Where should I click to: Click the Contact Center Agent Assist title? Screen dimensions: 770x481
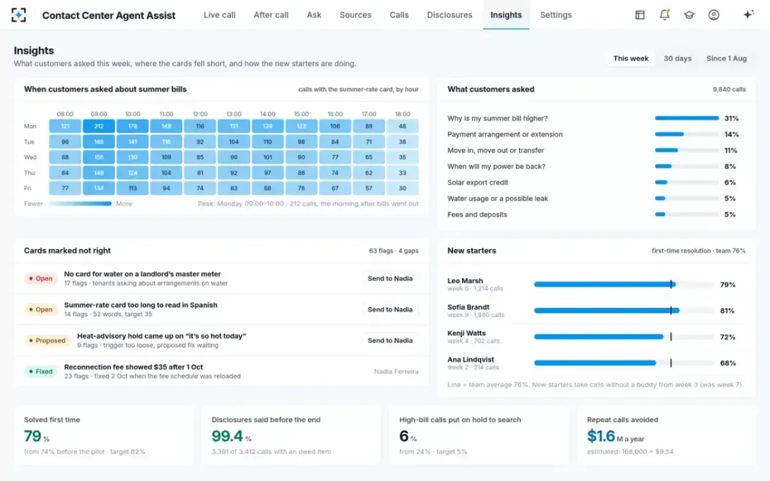pos(108,15)
